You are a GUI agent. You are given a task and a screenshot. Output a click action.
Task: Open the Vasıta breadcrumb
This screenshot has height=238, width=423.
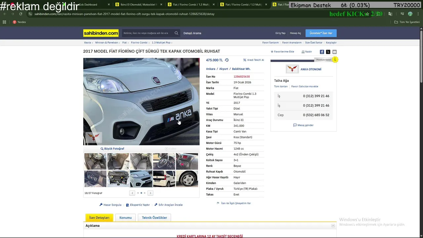click(88, 43)
